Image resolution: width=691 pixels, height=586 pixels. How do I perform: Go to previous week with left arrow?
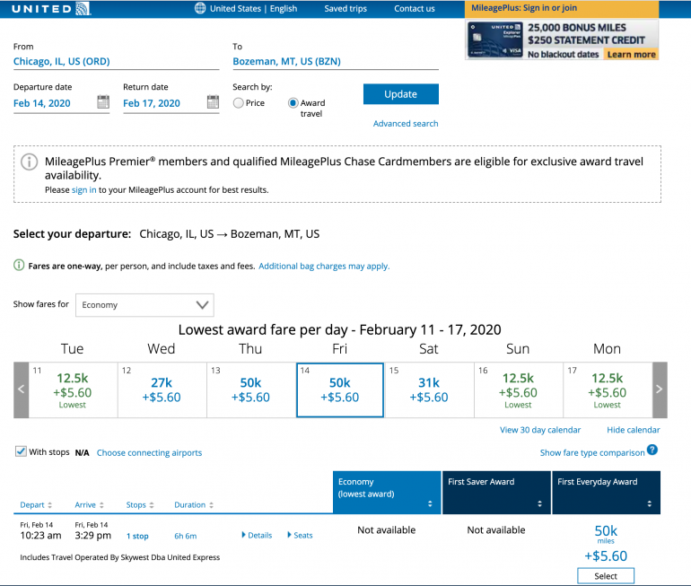(22, 389)
